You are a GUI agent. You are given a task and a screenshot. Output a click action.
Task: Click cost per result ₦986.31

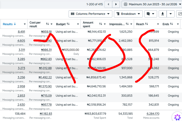(x=46, y=50)
